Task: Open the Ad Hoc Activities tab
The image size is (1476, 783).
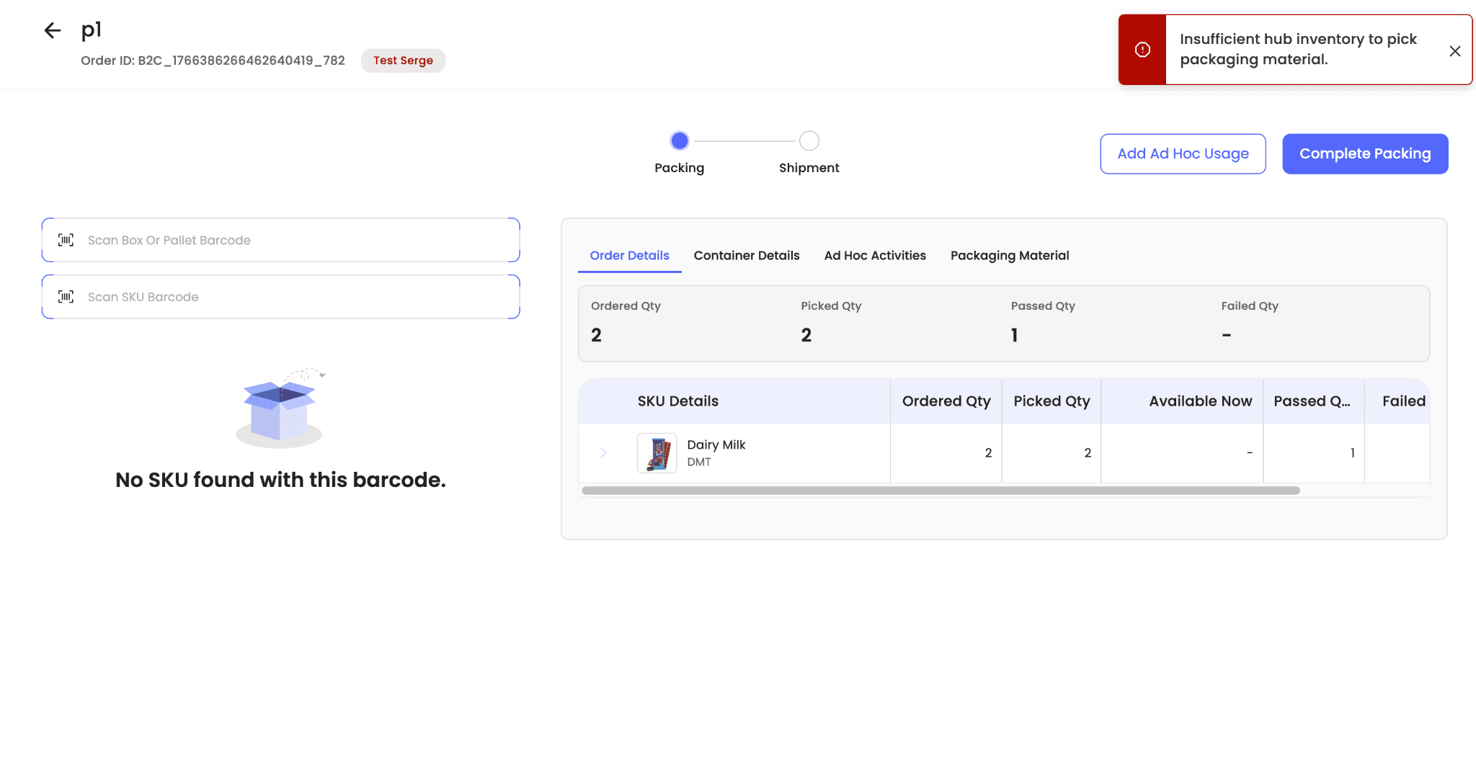Action: 874,256
